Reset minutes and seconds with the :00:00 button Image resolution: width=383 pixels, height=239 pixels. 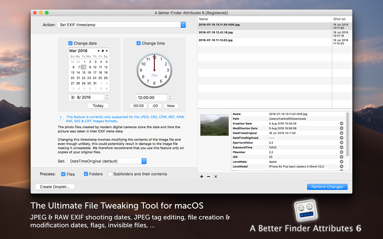point(138,106)
